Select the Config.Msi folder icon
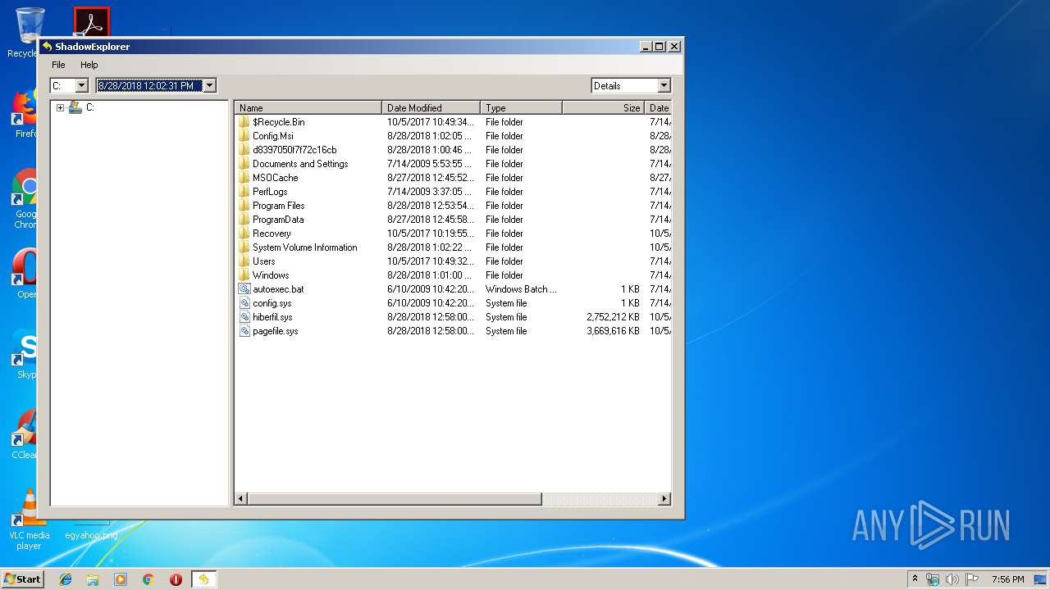Image resolution: width=1050 pixels, height=590 pixels. 244,136
